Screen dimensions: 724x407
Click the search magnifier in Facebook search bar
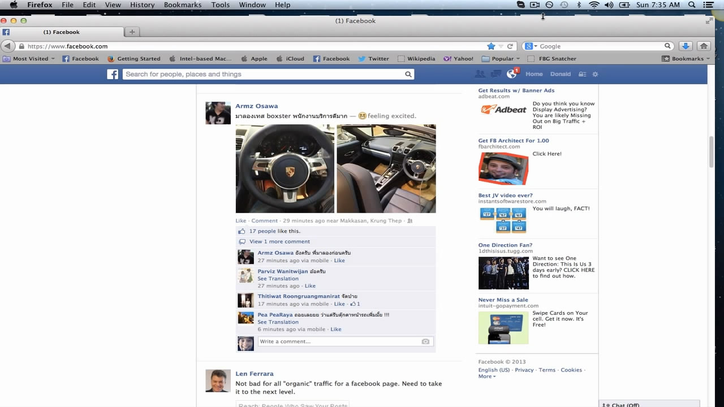click(408, 74)
